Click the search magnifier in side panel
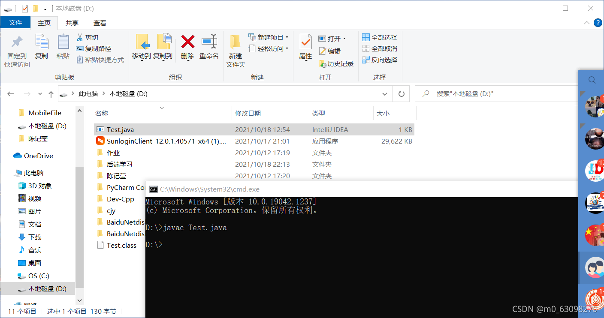Screen dimensions: 604x318 (592, 80)
